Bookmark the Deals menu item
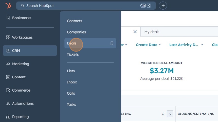Viewport: 218px width, 122px height. click(112, 43)
